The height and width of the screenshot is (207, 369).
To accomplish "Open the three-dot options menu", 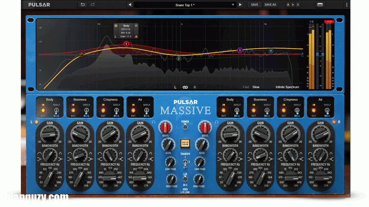I will (347, 5).
